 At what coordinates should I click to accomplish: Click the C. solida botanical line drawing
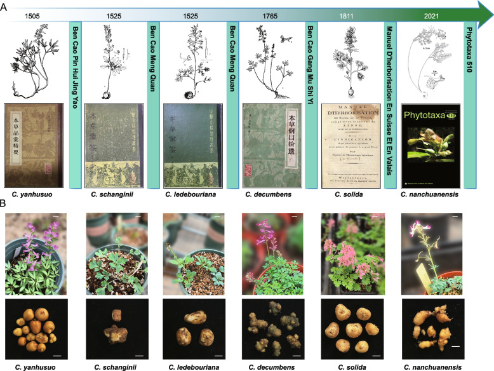pyautogui.click(x=351, y=60)
